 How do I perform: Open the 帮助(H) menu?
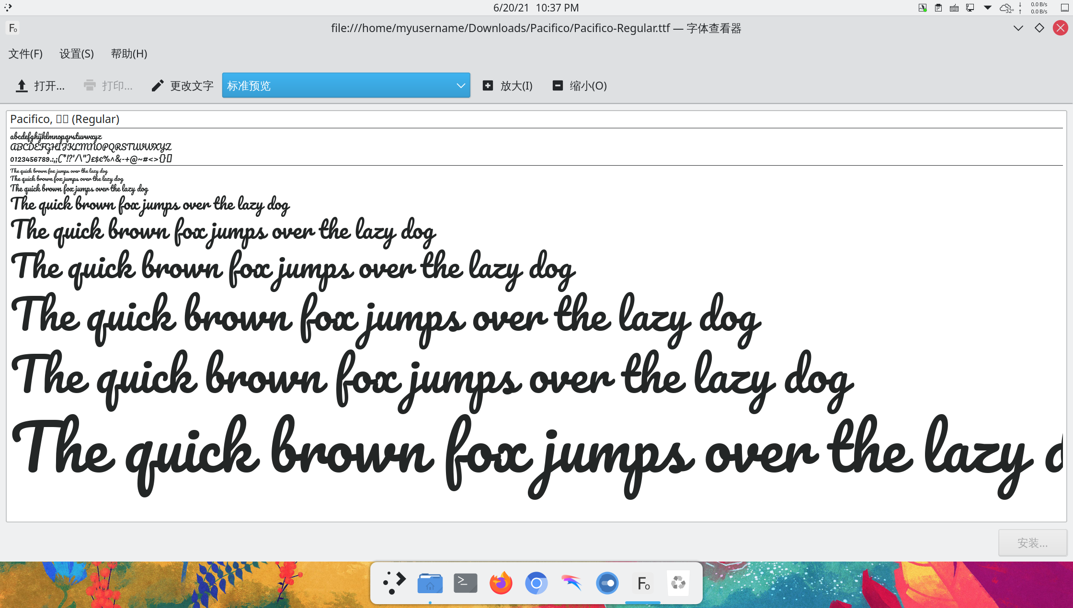[x=129, y=54]
